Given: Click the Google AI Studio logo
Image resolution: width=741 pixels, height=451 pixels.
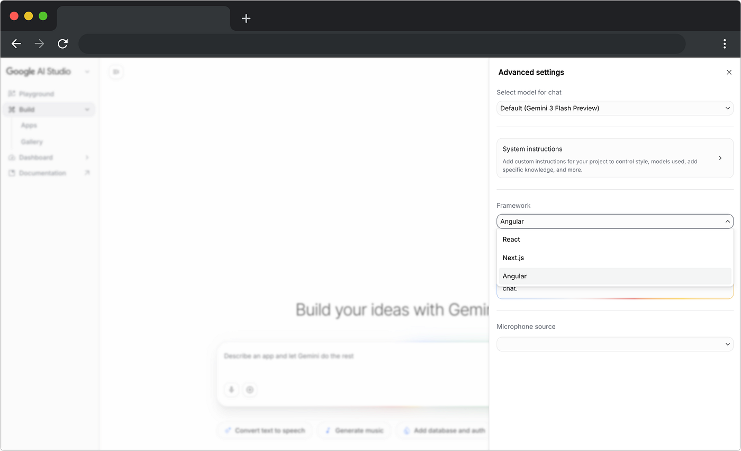Looking at the screenshot, I should [x=38, y=72].
